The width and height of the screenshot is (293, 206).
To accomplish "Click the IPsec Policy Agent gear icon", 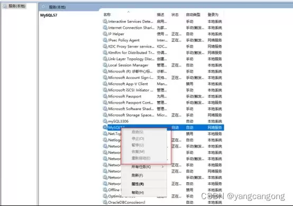I will 105,40.
